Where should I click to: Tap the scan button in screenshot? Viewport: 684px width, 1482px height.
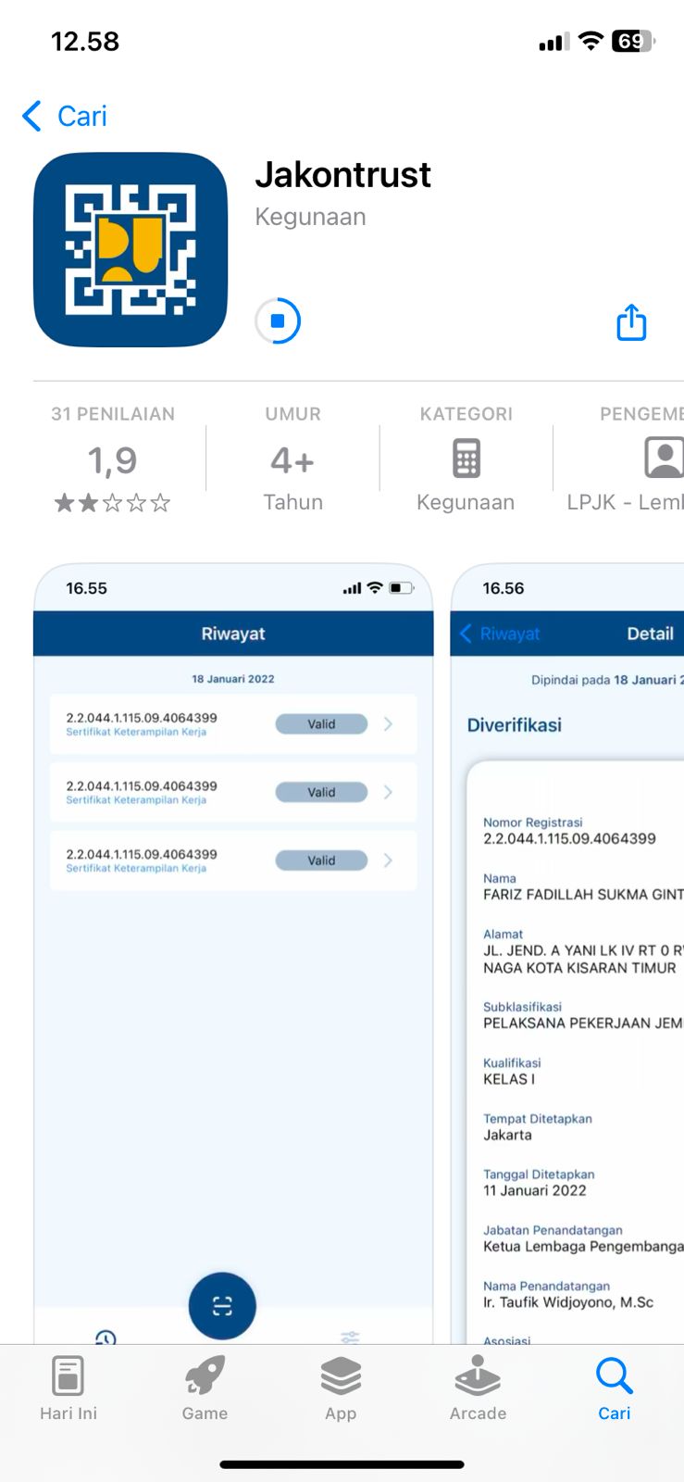222,1306
